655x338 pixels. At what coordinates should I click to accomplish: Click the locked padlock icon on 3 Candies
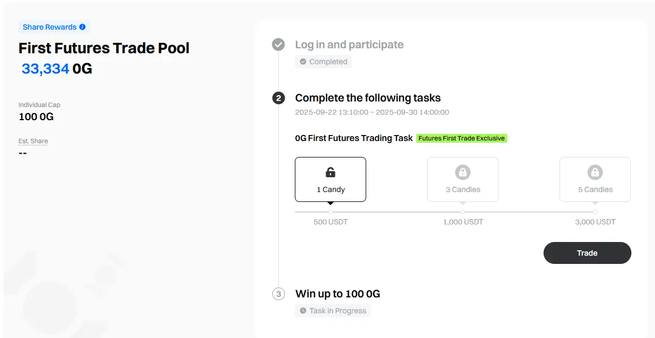(x=462, y=172)
